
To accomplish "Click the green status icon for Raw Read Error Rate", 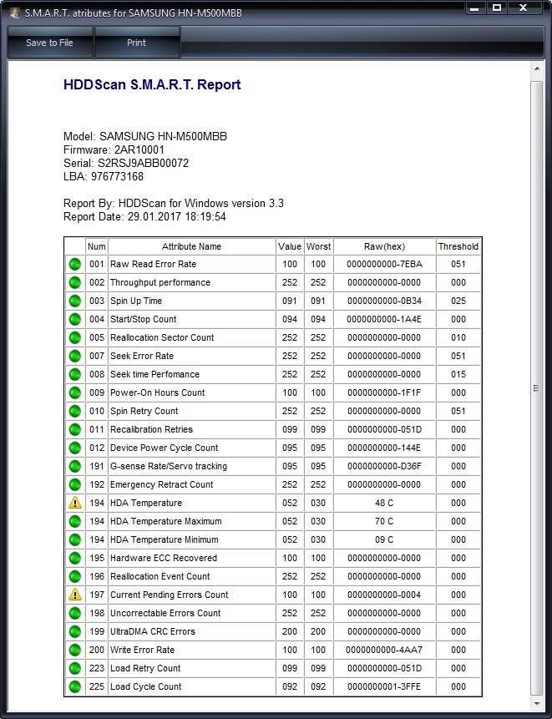I will [x=74, y=264].
